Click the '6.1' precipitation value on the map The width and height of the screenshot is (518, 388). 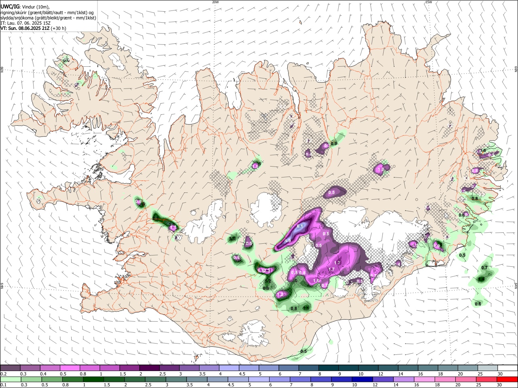tap(300, 226)
